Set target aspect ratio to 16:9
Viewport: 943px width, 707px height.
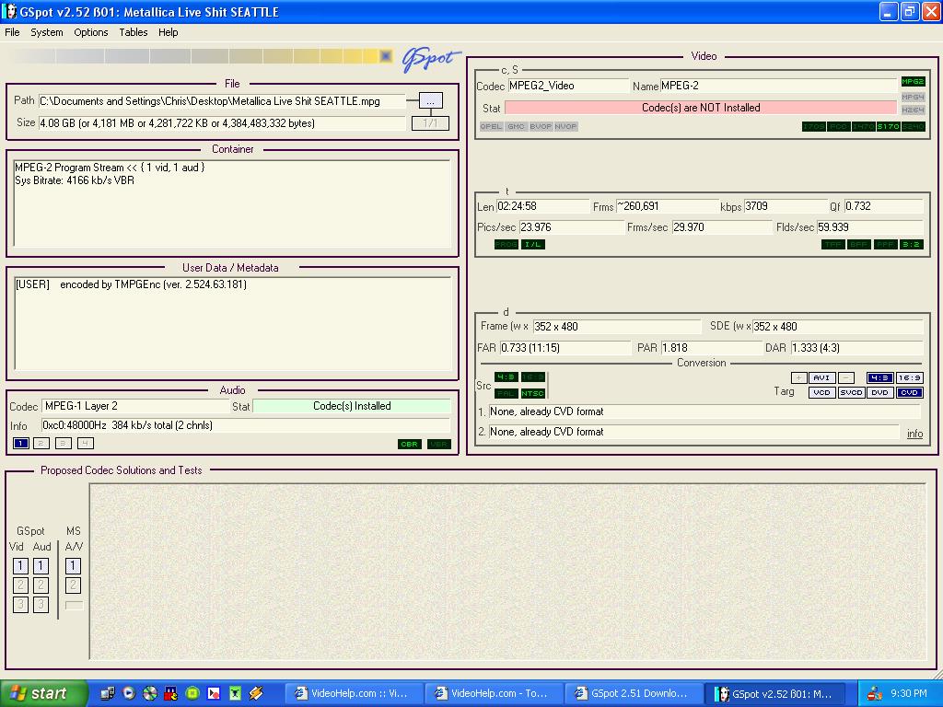(909, 378)
